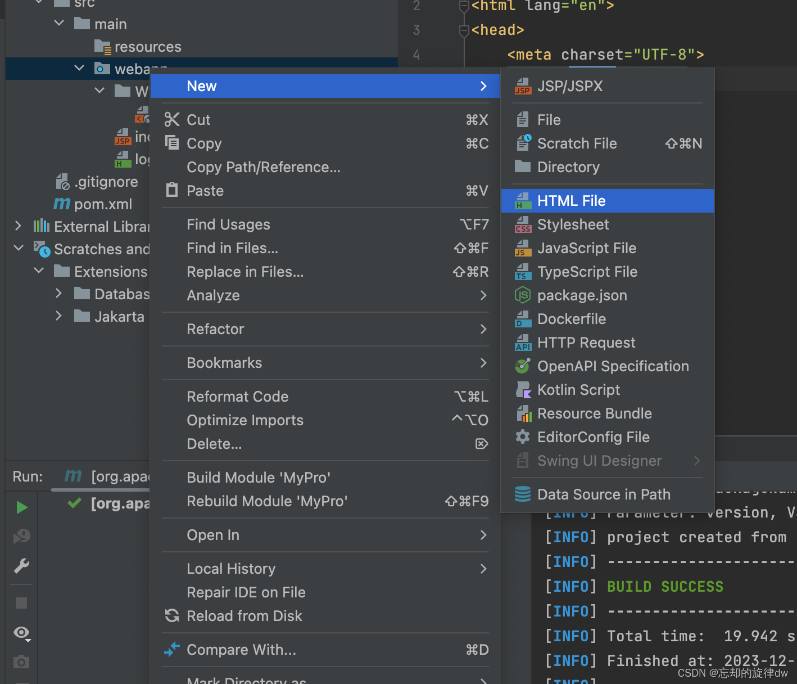Click the Copy icon in context menu

coord(172,142)
